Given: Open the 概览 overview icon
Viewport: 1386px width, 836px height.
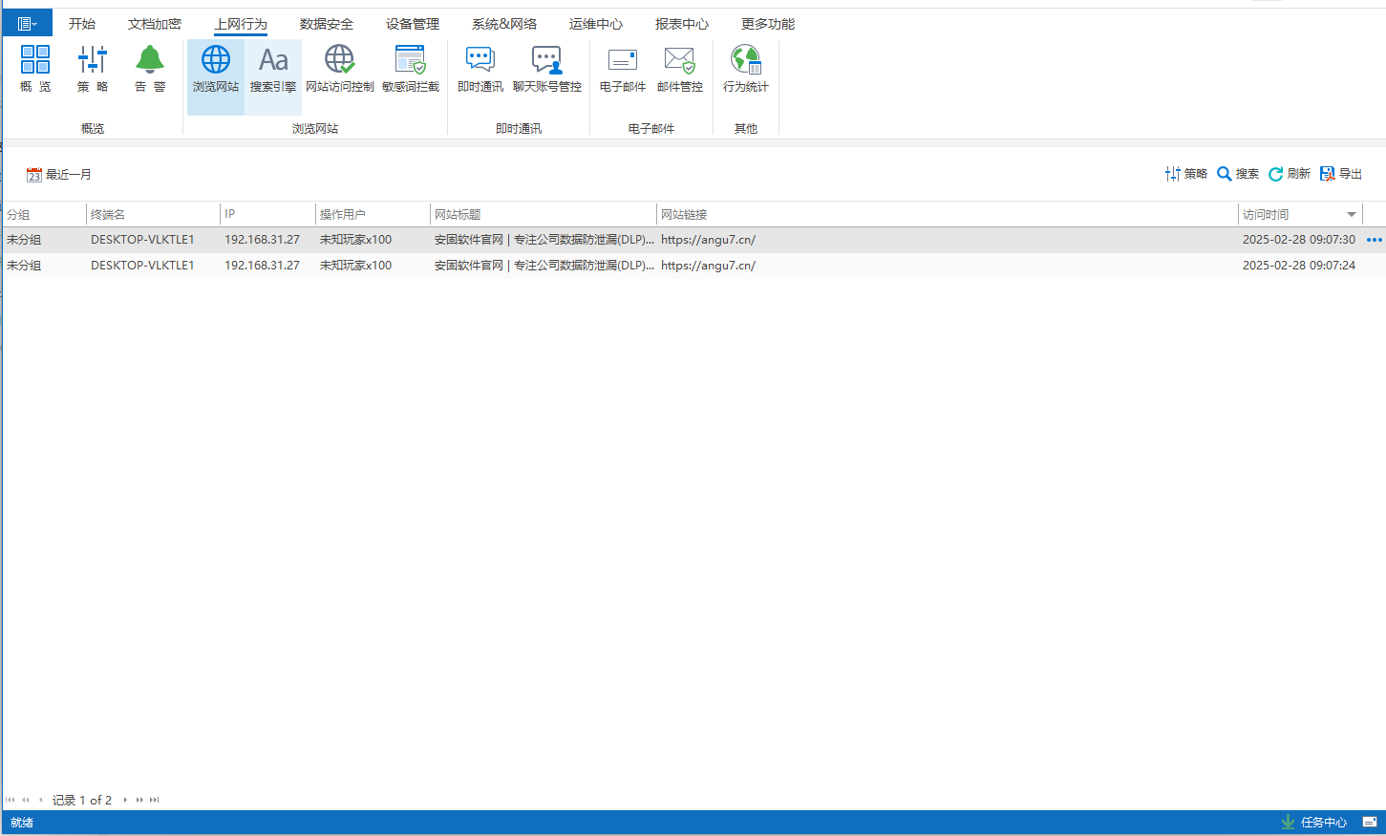Looking at the screenshot, I should coord(35,69).
